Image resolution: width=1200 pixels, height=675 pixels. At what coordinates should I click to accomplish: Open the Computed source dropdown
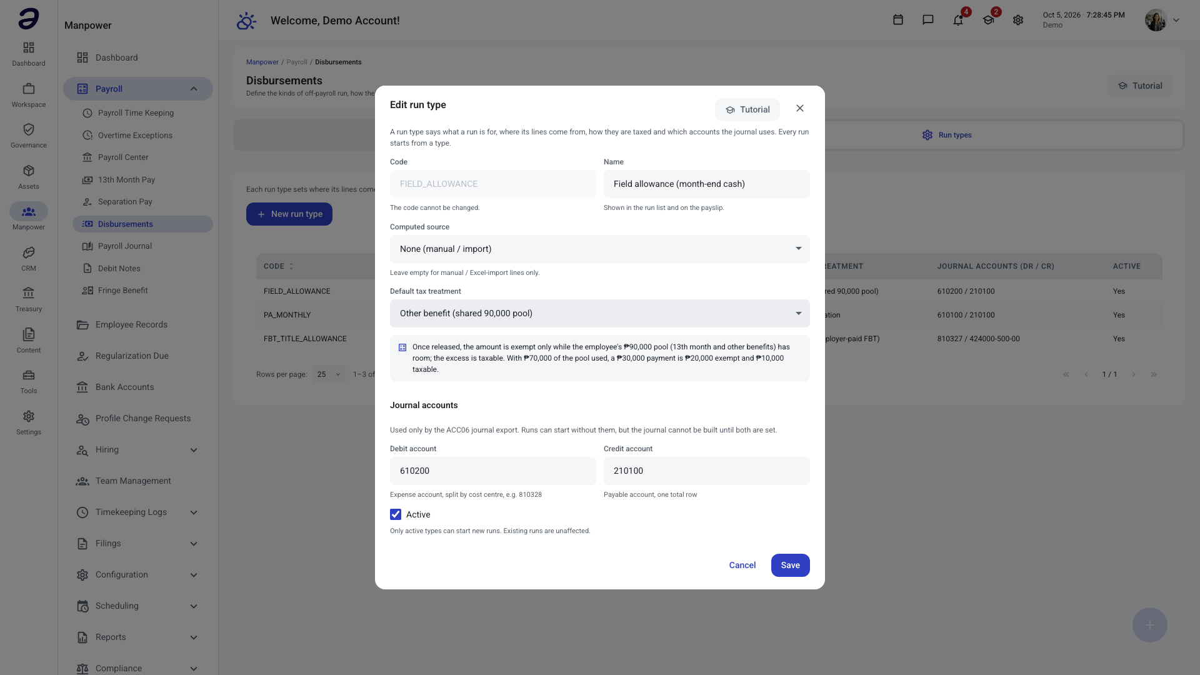pos(600,249)
